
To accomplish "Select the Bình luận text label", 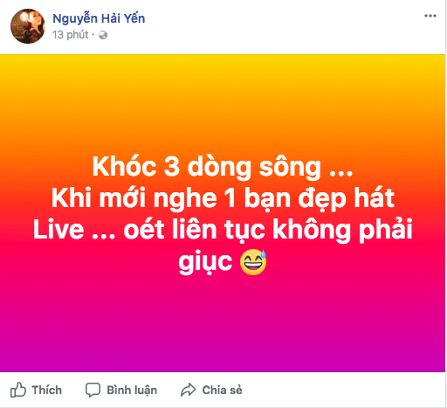I will (x=132, y=391).
